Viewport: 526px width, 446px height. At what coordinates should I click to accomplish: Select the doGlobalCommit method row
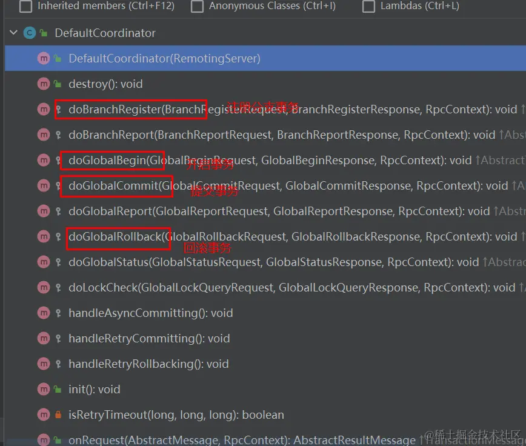265,186
